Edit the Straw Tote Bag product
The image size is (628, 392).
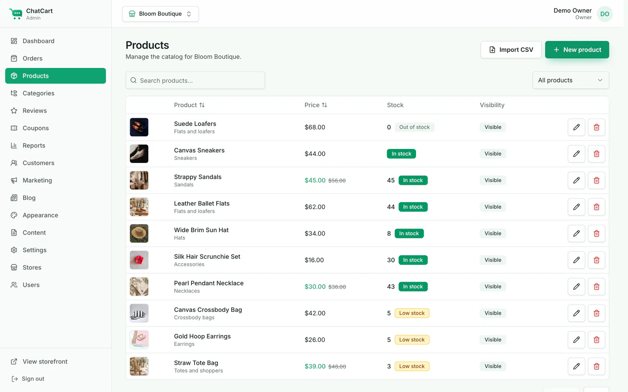576,366
